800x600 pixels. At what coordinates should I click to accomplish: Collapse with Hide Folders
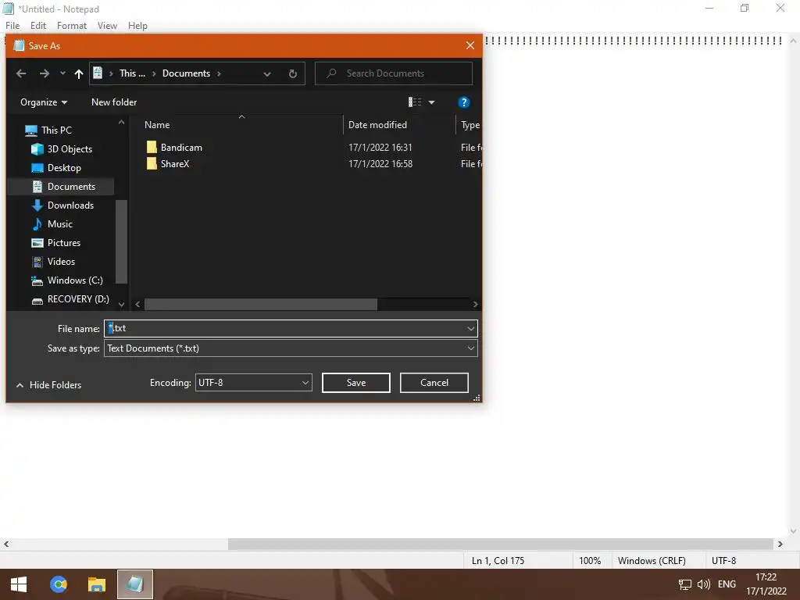click(49, 385)
